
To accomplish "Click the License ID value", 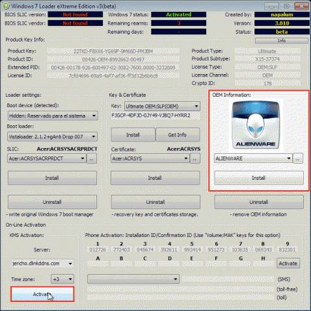I will [x=113, y=76].
